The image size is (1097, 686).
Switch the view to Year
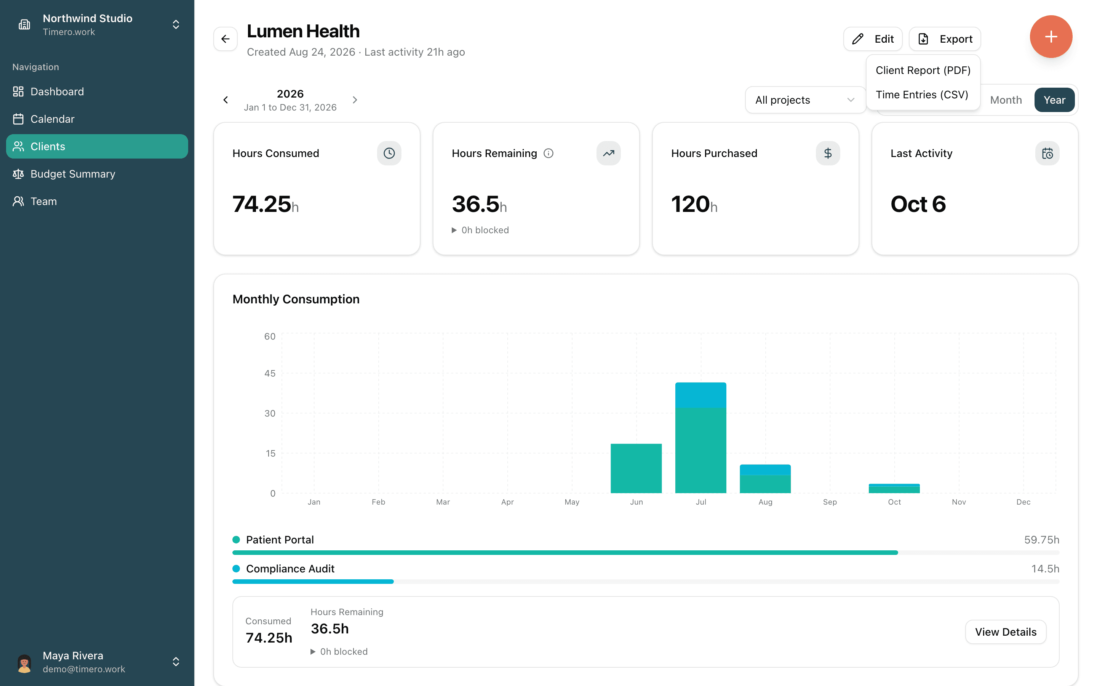[x=1054, y=100]
